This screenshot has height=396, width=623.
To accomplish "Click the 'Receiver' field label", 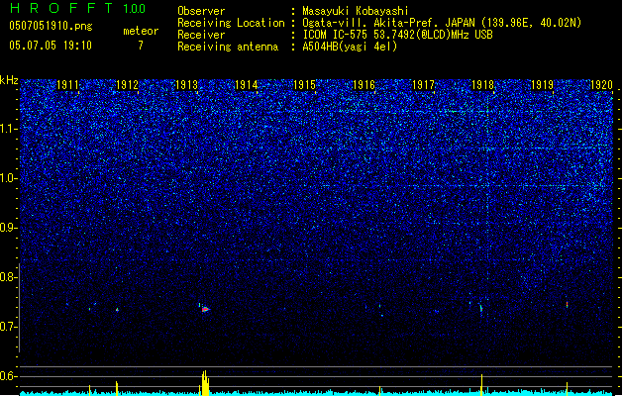I will pyautogui.click(x=201, y=35).
